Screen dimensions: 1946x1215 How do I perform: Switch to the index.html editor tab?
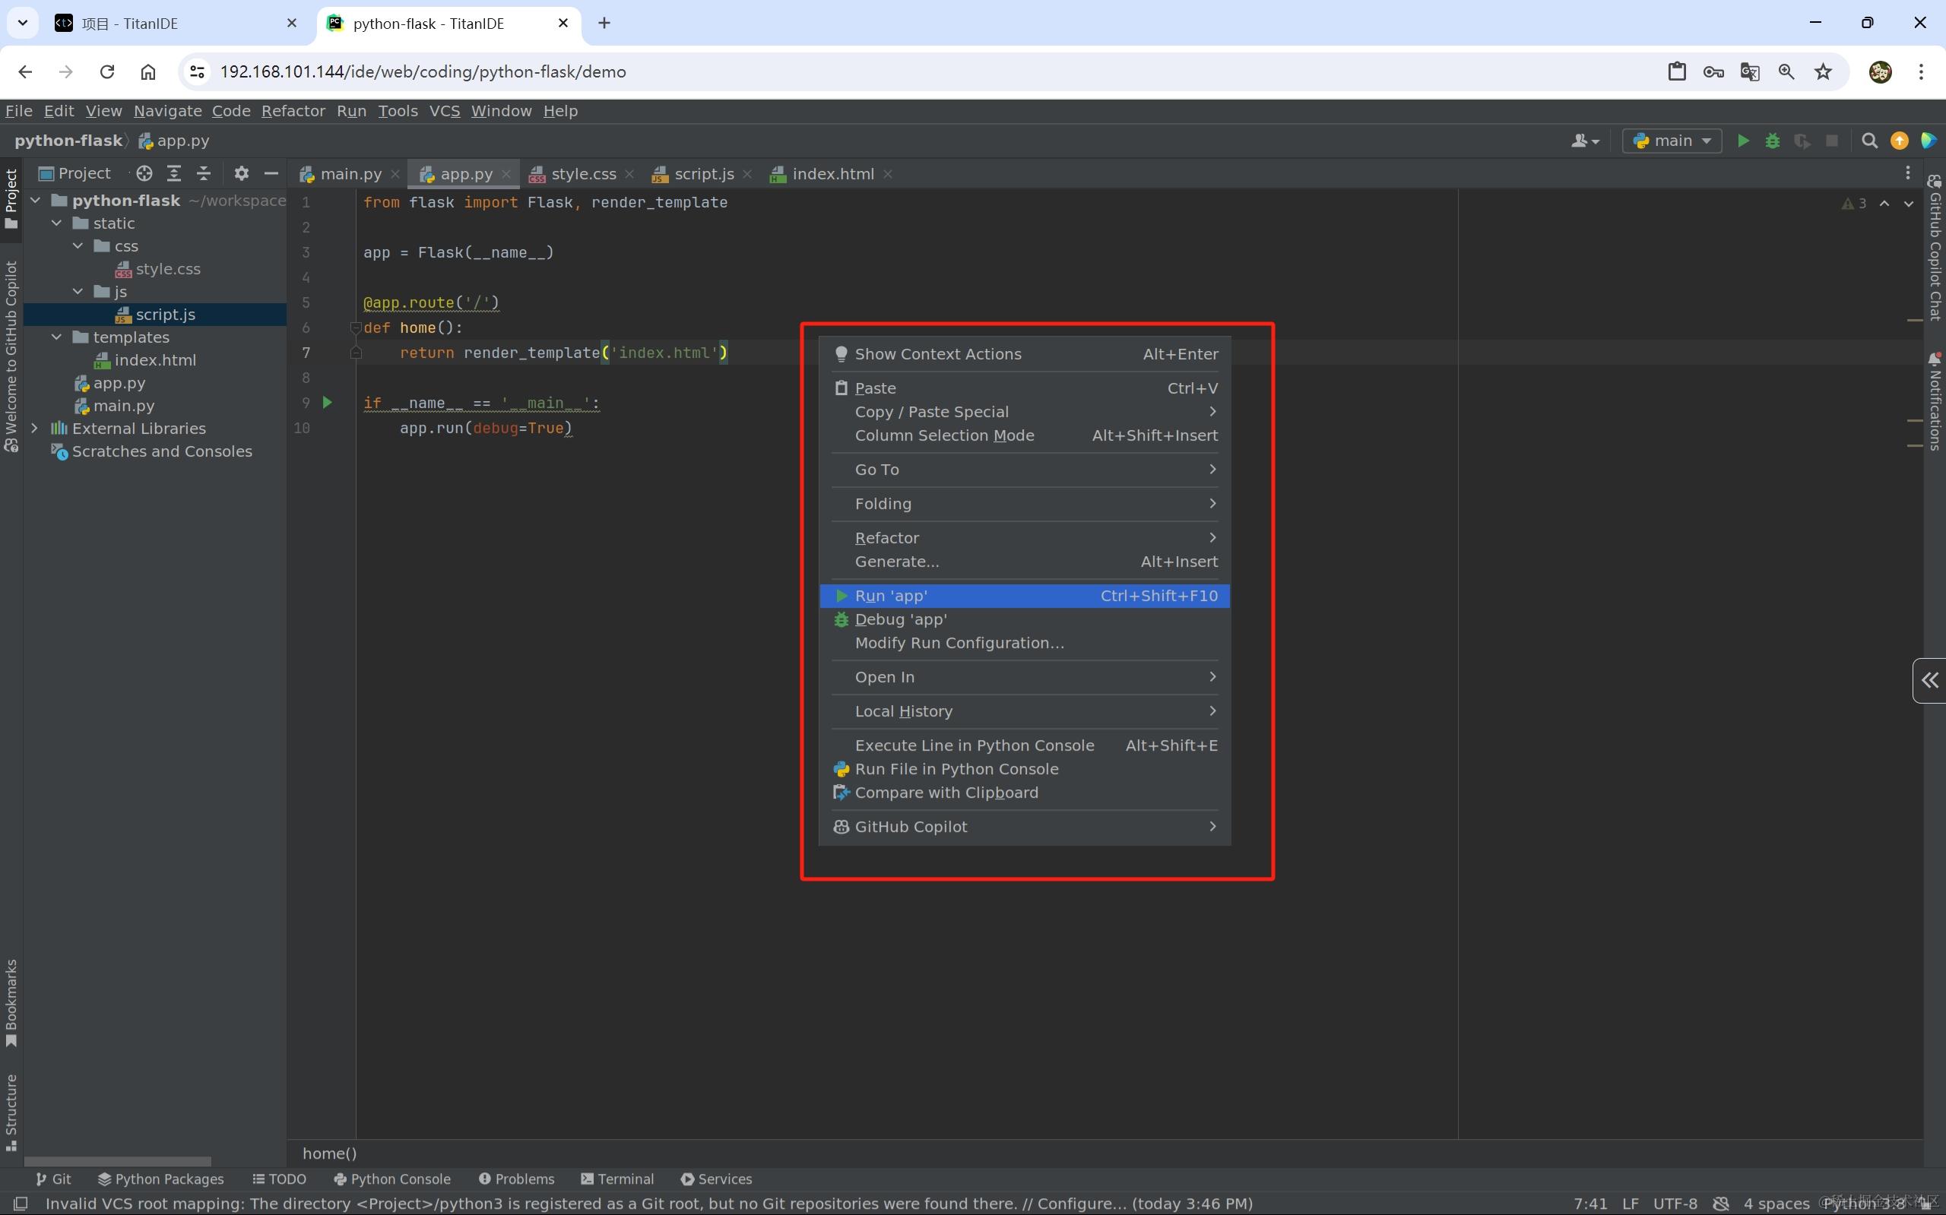point(832,173)
